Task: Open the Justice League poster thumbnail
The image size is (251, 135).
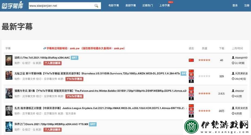Action: coord(9,111)
